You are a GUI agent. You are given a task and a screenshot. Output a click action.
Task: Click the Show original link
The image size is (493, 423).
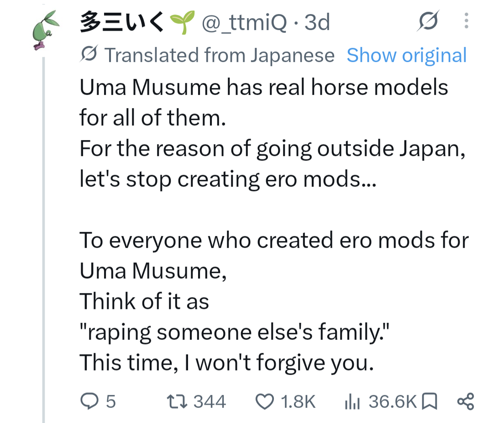tap(407, 55)
